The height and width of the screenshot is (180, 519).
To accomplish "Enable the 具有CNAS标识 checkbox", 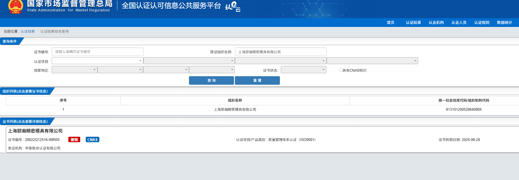I will click(341, 70).
